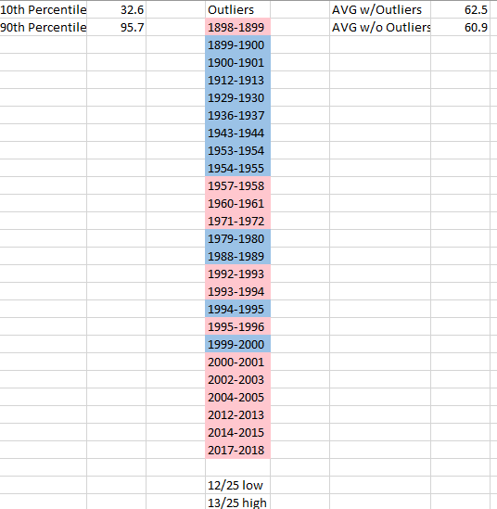Select the 10th Percentile label cell
This screenshot has width=497, height=509.
[44, 9]
